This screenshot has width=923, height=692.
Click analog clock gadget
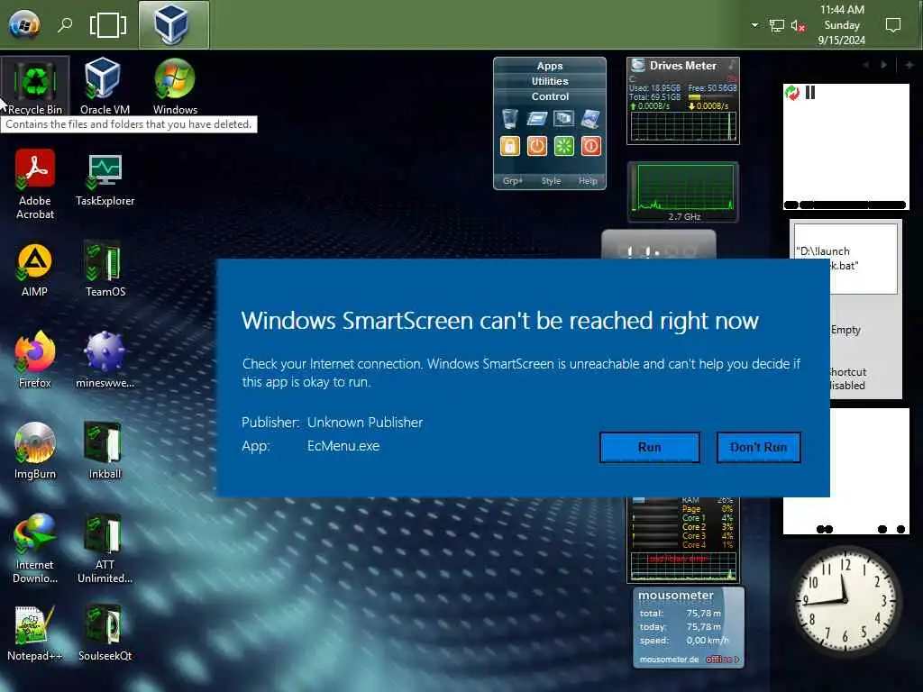845,600
